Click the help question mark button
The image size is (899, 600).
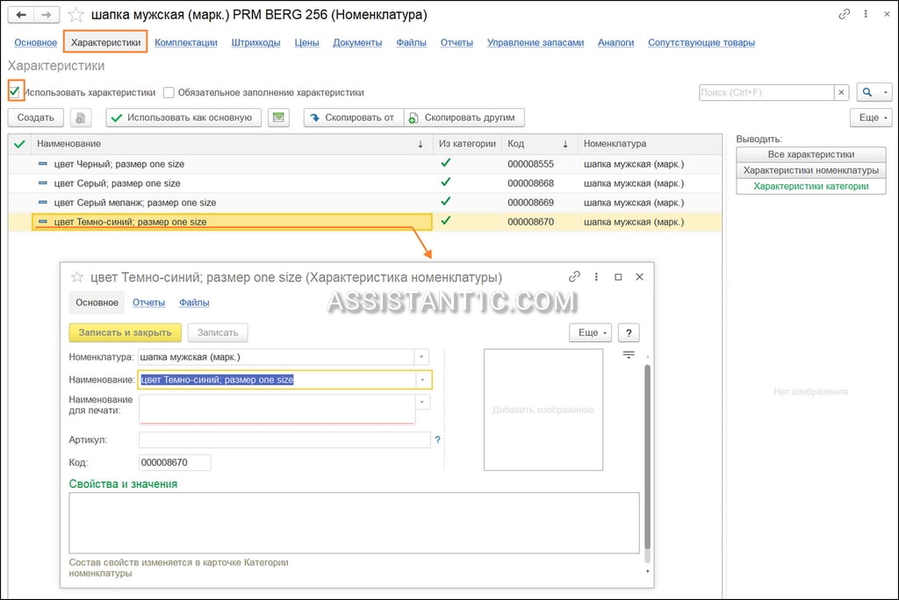click(x=629, y=332)
